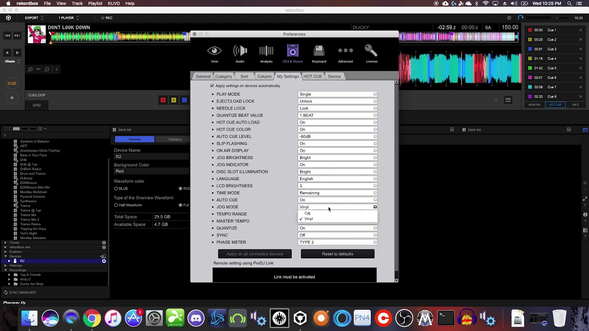Screen dimensions: 589x331
Task: Open Finder from the Dock
Action: [x=29, y=318]
